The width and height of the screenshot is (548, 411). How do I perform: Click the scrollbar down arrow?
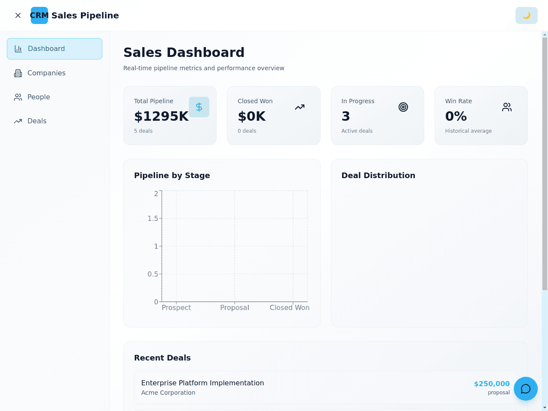click(x=545, y=408)
